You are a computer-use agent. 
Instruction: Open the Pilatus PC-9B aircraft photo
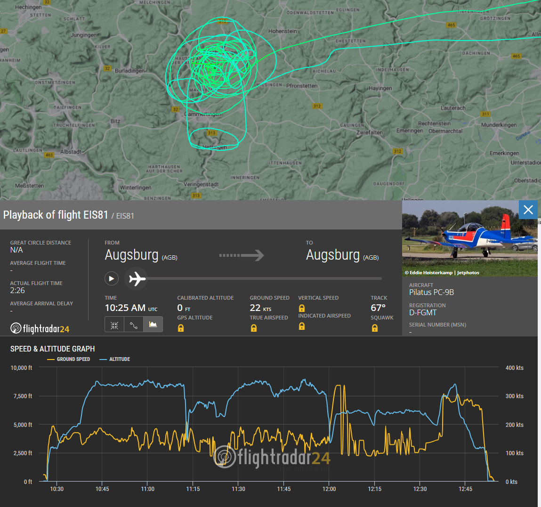pyautogui.click(x=469, y=238)
